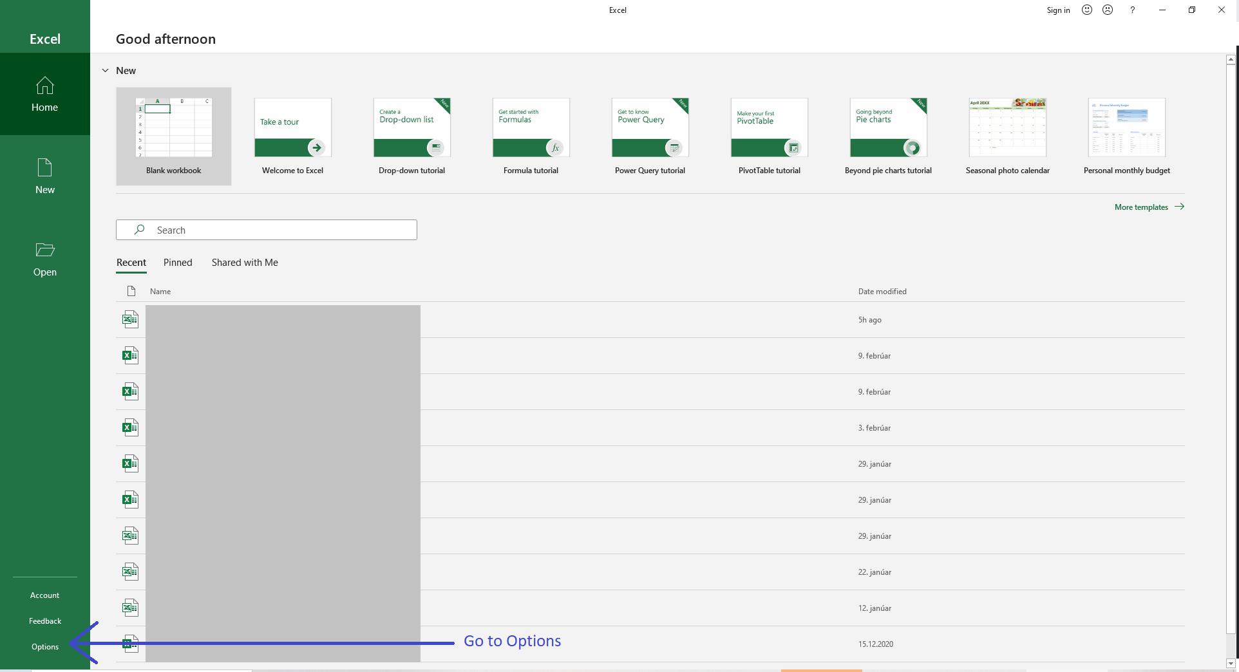Click the More templates arrow icon
This screenshot has height=672, width=1239.
coord(1179,207)
